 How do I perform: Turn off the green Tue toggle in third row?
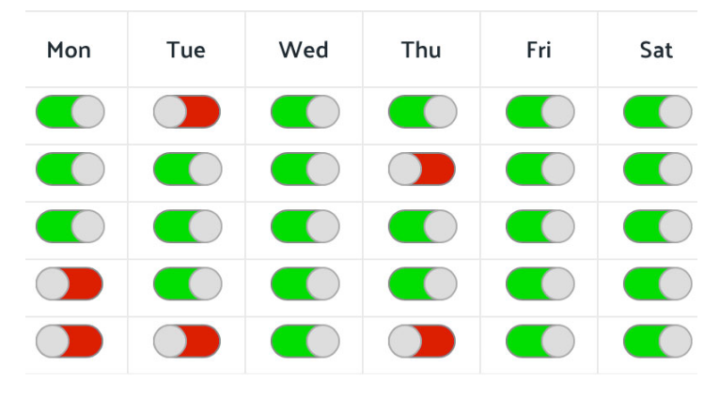coord(188,226)
